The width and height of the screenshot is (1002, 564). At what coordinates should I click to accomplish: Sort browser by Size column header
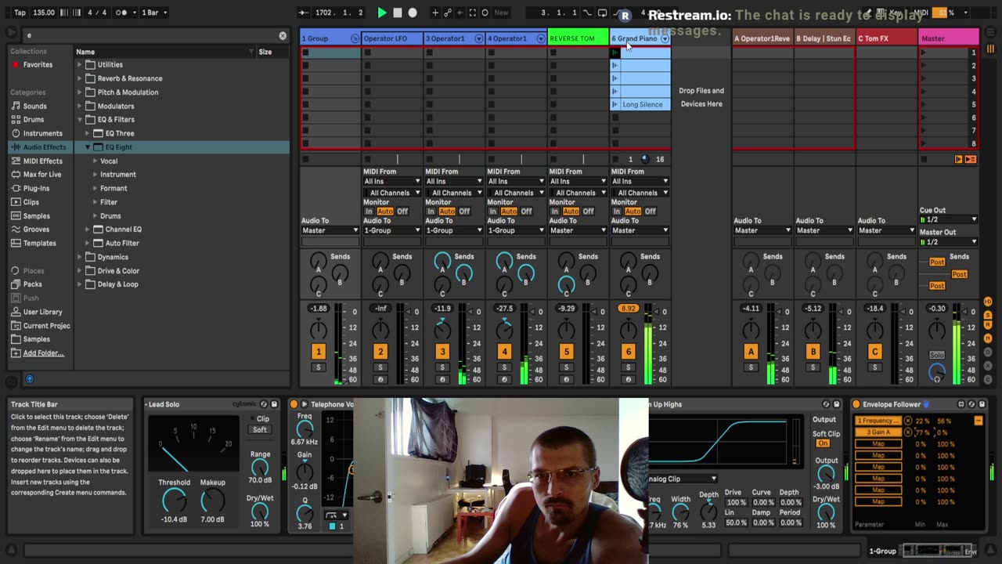click(x=265, y=52)
